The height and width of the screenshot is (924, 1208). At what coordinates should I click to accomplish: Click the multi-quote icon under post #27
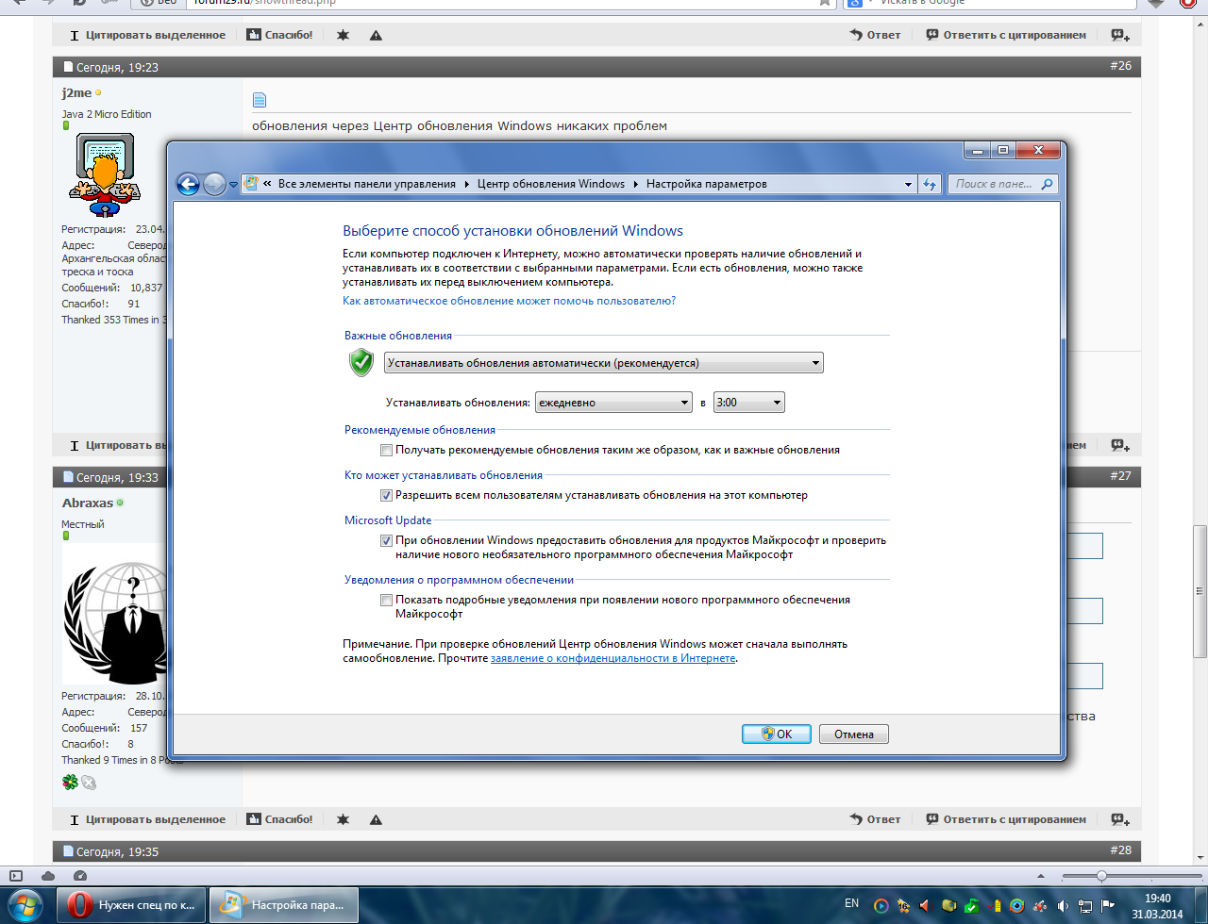[1120, 819]
